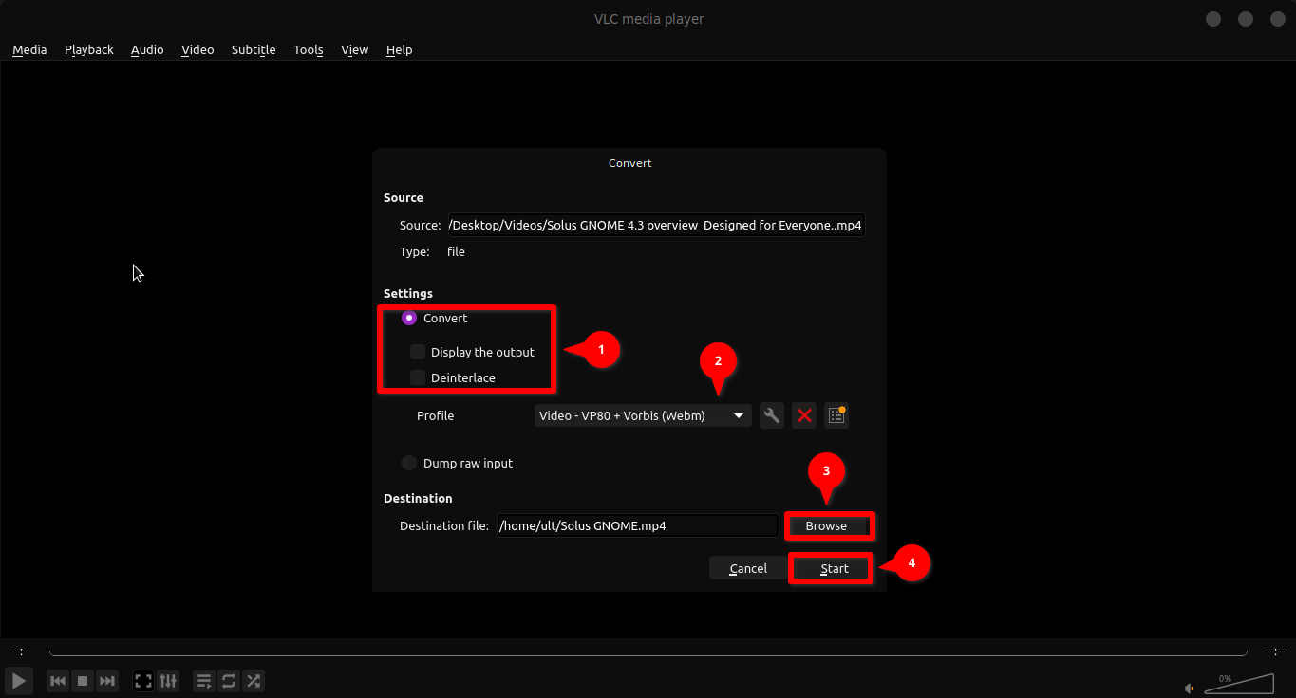
Task: Select the Dump raw input option
Action: 409,463
